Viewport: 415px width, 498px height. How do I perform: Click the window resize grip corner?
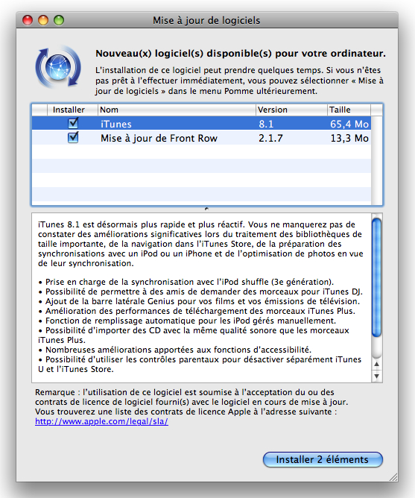tap(393, 476)
